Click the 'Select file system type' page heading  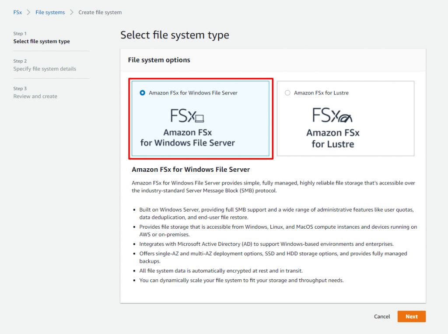(x=175, y=35)
